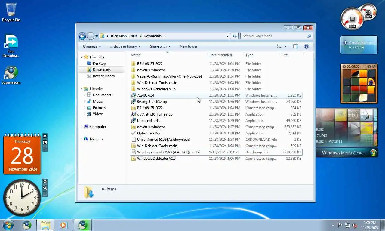Select the novetus-windows folder
This screenshot has width=385, height=231.
(x=216, y=70)
